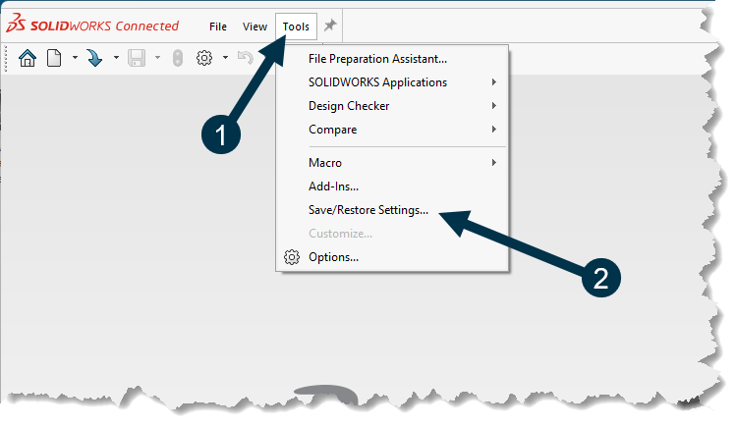735x427 pixels.
Task: Click the toolbar drag handle grip
Action: pos(6,58)
